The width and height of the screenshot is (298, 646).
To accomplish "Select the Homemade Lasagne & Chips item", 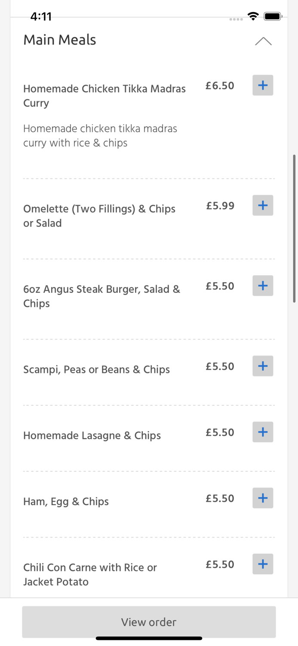I will [92, 435].
